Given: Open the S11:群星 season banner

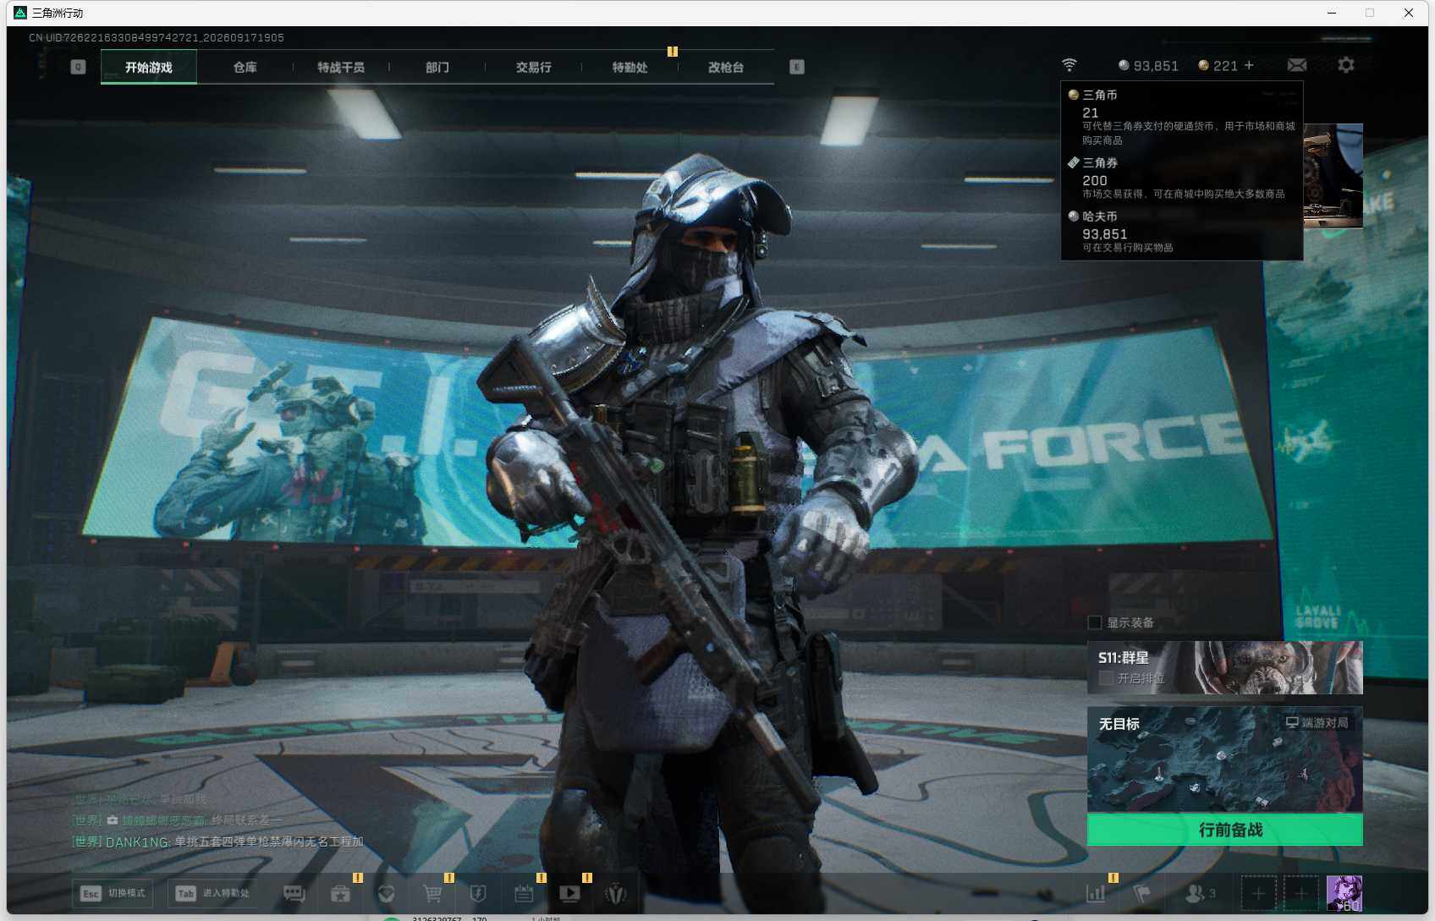Looking at the screenshot, I should [1224, 667].
